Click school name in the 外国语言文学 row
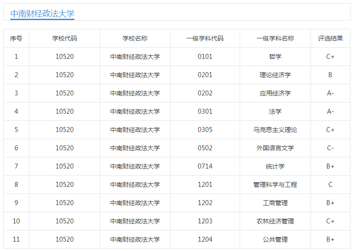 pyautogui.click(x=135, y=148)
